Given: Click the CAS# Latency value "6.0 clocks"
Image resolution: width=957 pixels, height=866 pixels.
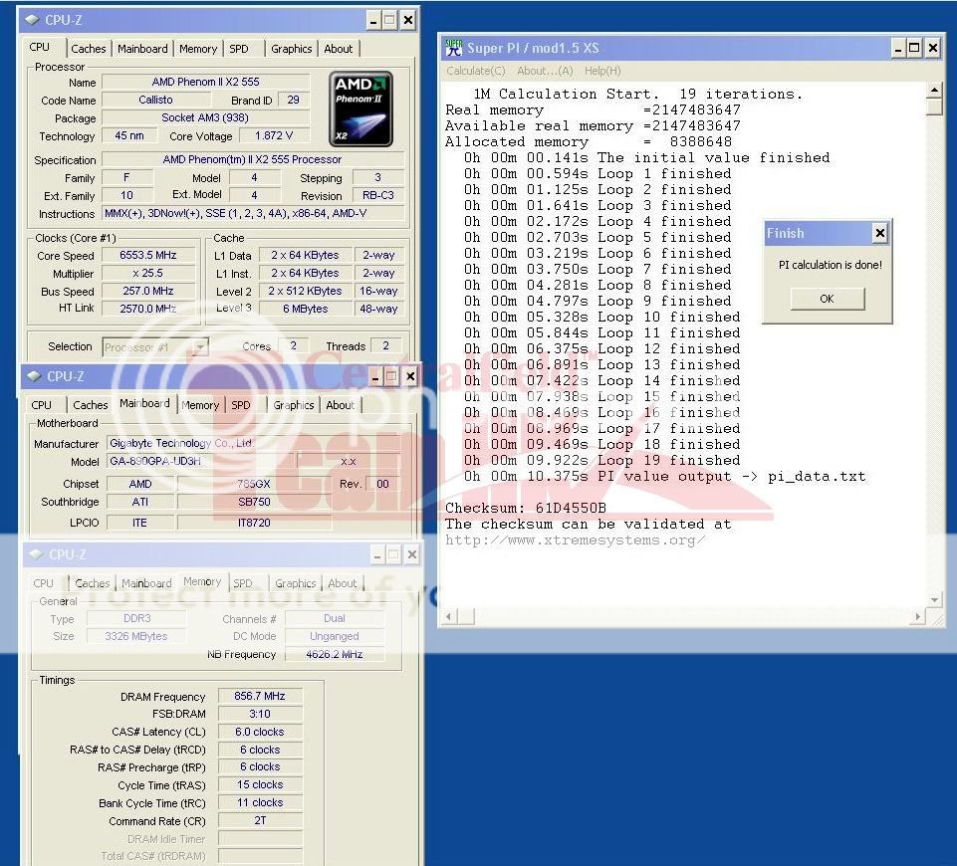Looking at the screenshot, I should 260,732.
